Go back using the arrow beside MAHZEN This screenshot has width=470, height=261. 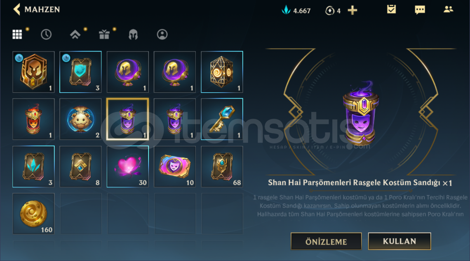[17, 9]
